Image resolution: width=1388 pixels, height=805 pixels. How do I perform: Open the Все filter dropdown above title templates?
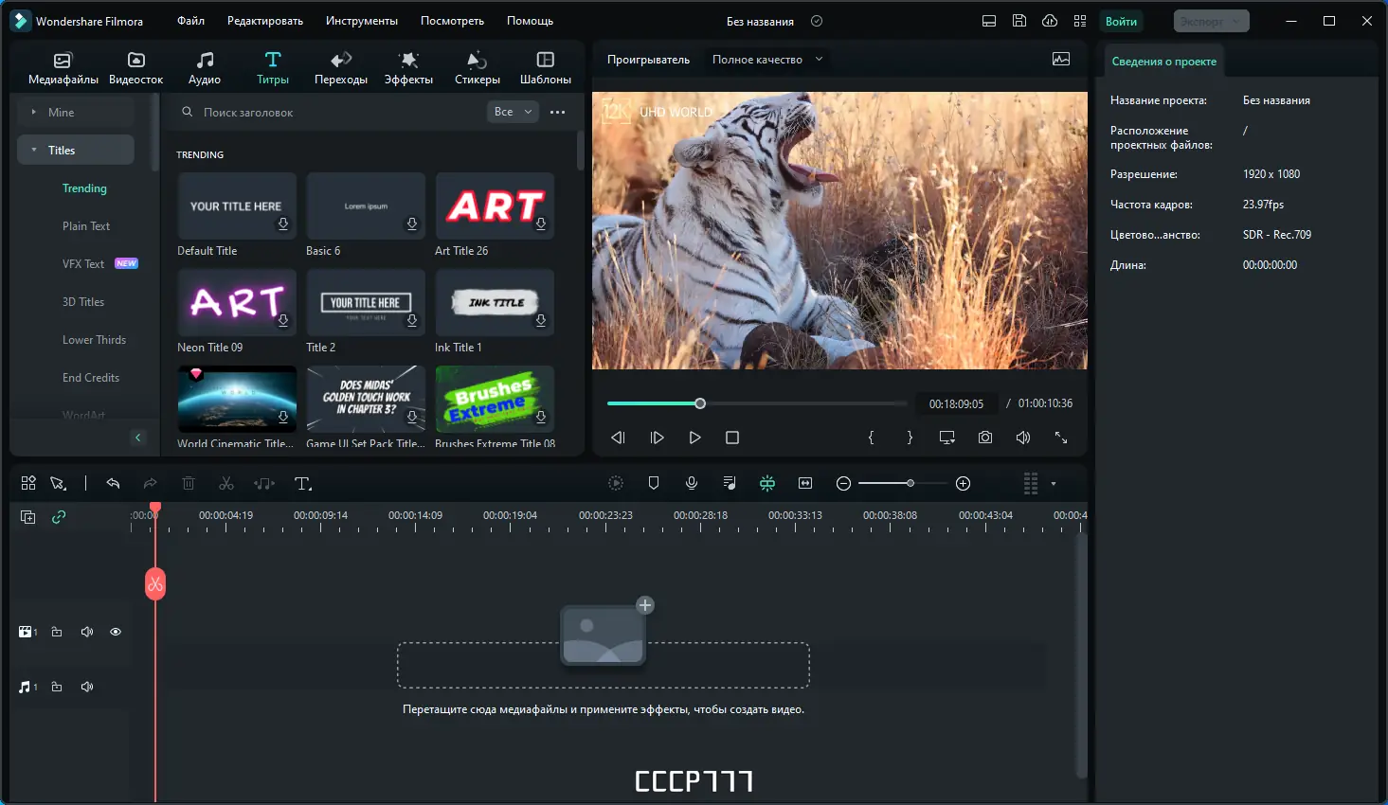512,111
